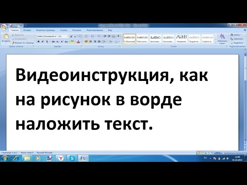Switch to the Разметка страницы tab
The width and height of the screenshot is (247, 185).
coord(46,30)
